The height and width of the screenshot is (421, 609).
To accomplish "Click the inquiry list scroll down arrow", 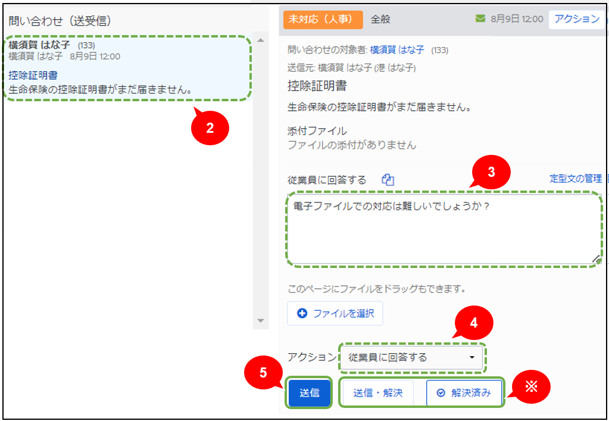I will pyautogui.click(x=260, y=320).
